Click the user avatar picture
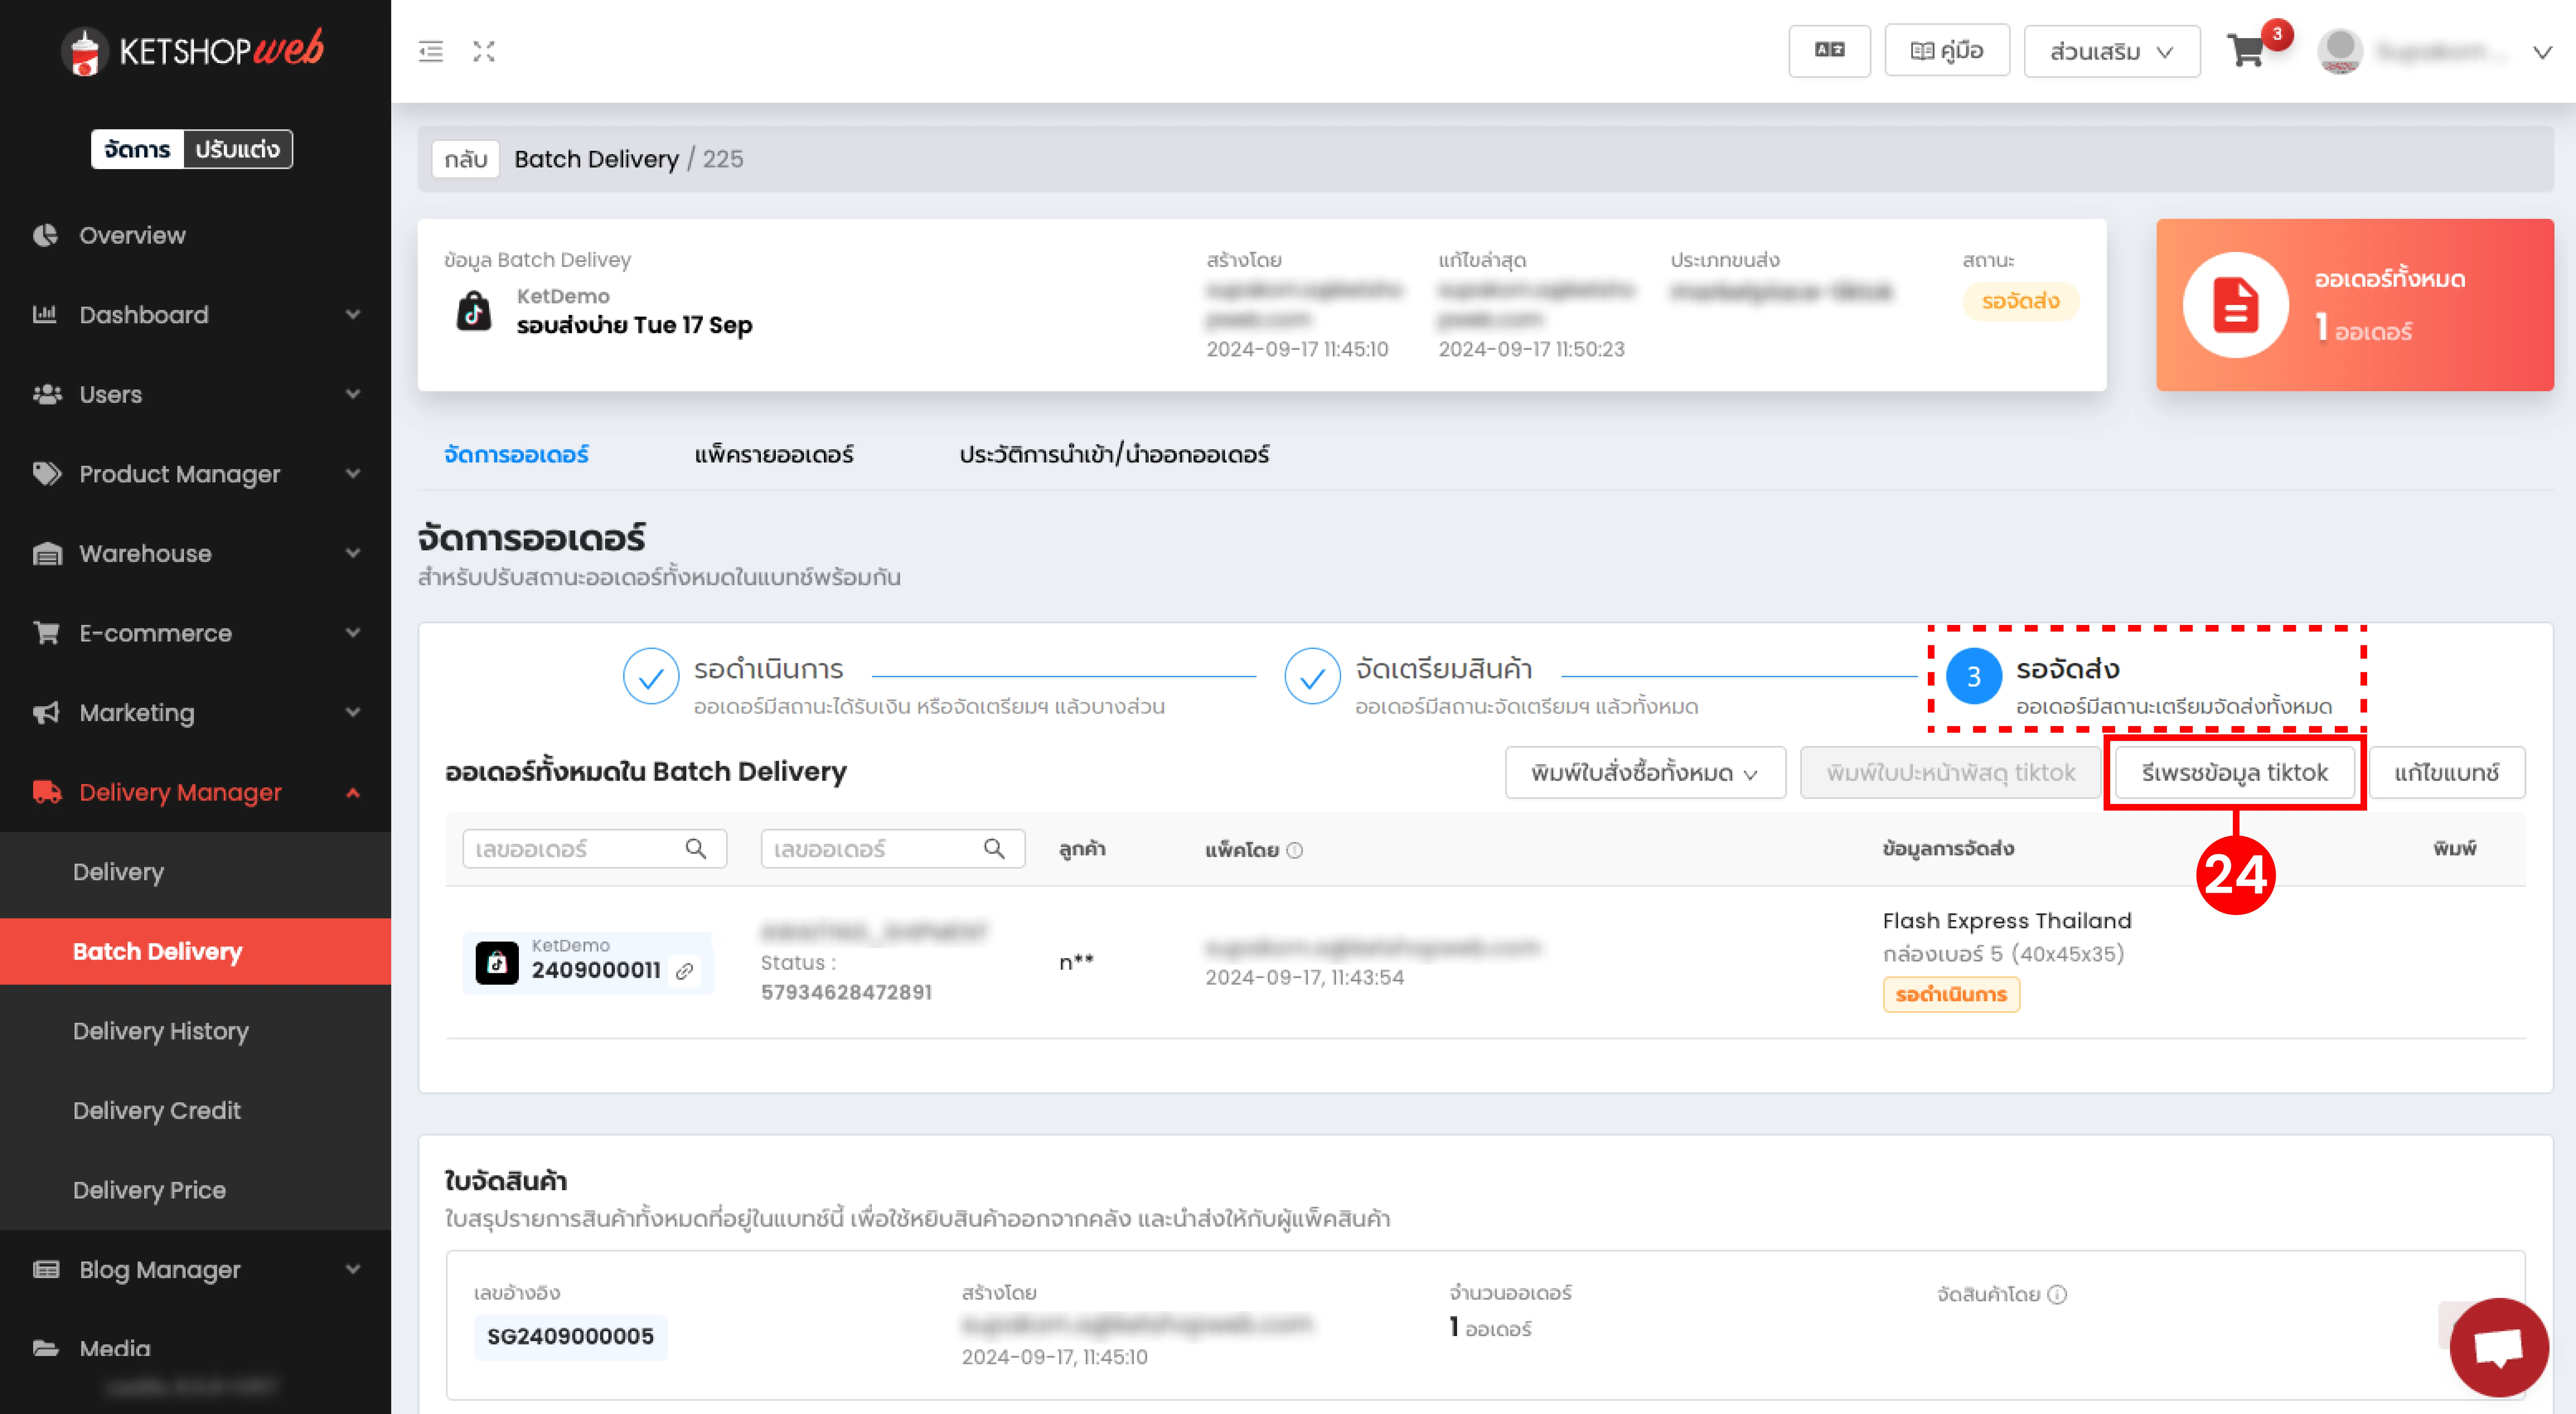The width and height of the screenshot is (2576, 1414). (2340, 51)
